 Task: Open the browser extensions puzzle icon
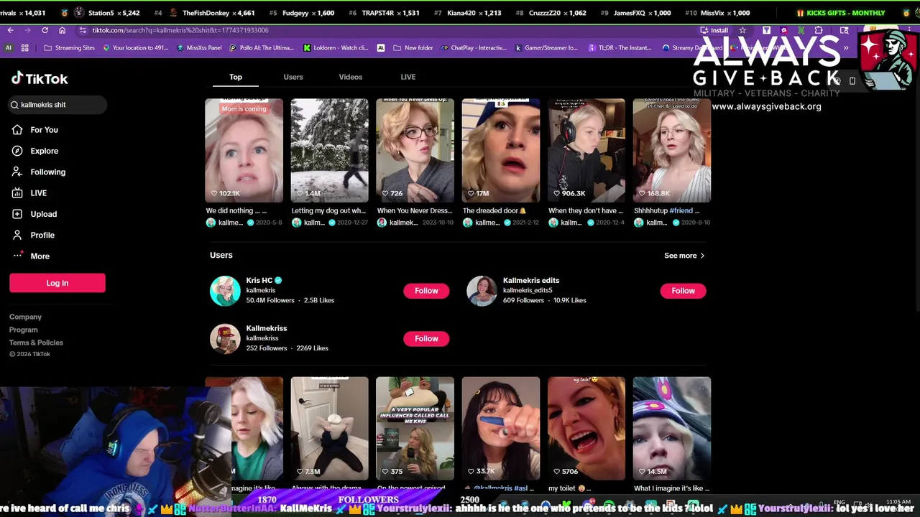click(819, 30)
